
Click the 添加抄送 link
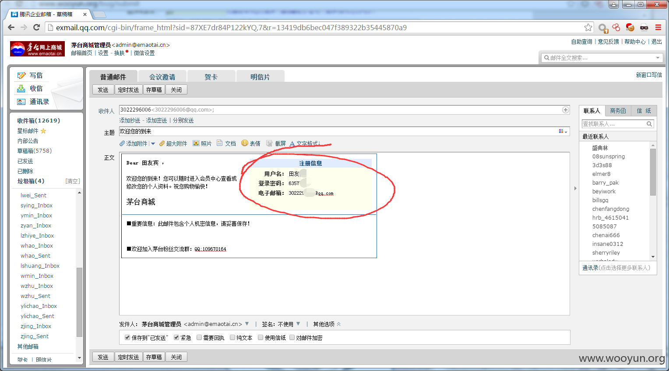coord(130,120)
